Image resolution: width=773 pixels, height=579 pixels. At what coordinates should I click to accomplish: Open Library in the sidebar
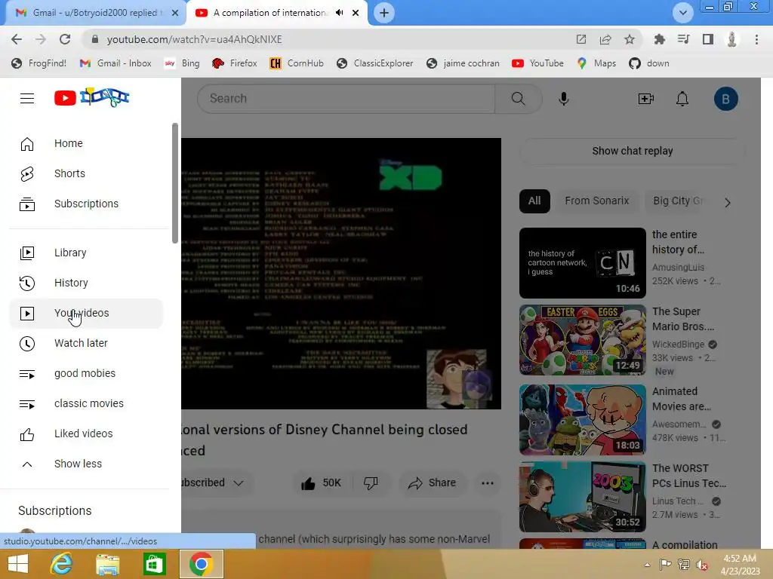86,253
